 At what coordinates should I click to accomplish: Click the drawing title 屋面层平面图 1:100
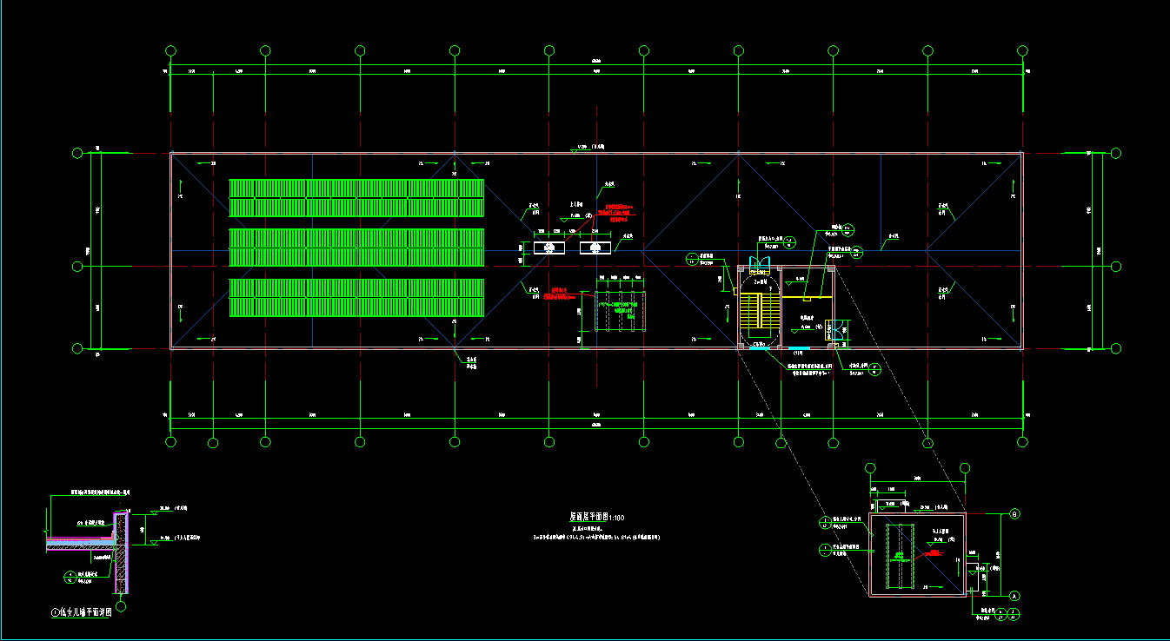pos(596,518)
